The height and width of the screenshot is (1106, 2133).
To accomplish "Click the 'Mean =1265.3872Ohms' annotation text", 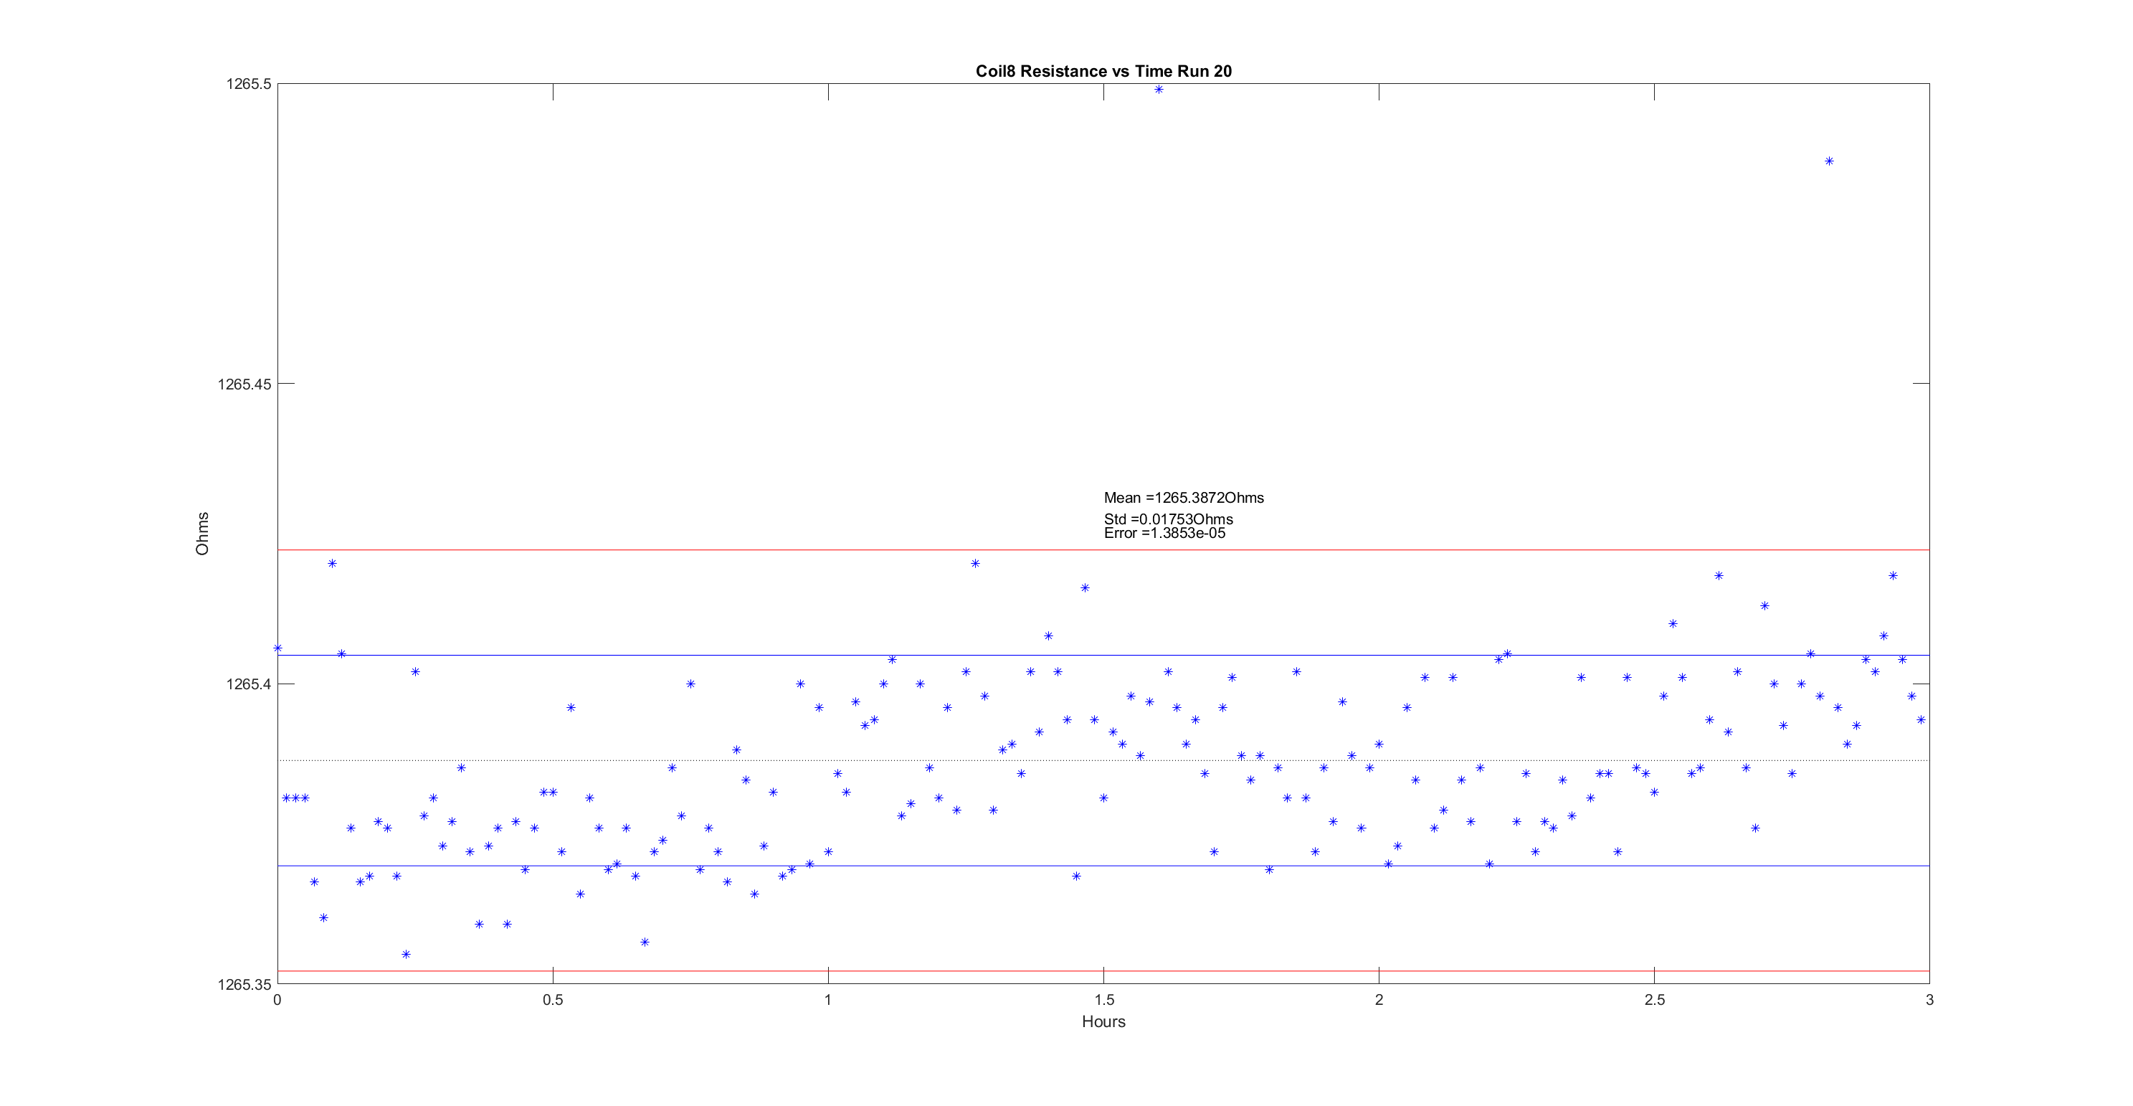I will pyautogui.click(x=1183, y=498).
